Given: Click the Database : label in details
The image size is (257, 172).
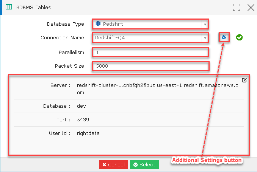Looking at the screenshot, I should [57, 106].
